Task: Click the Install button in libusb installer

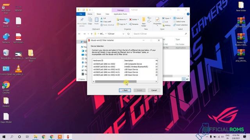Action: coord(139,90)
